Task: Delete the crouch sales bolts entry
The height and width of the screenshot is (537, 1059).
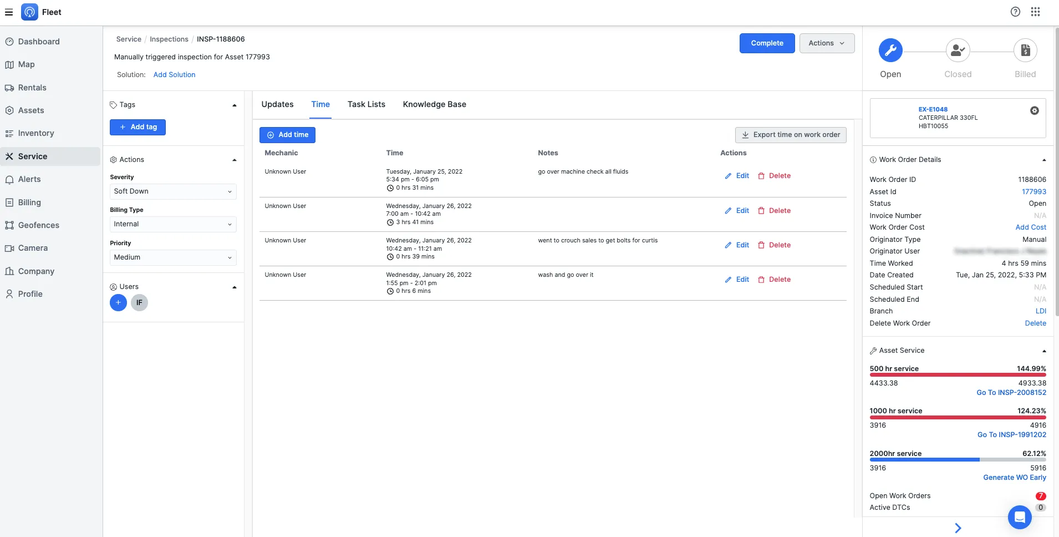Action: [x=774, y=245]
